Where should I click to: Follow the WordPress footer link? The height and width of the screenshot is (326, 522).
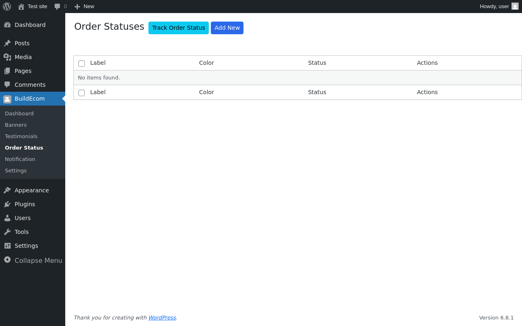click(162, 317)
